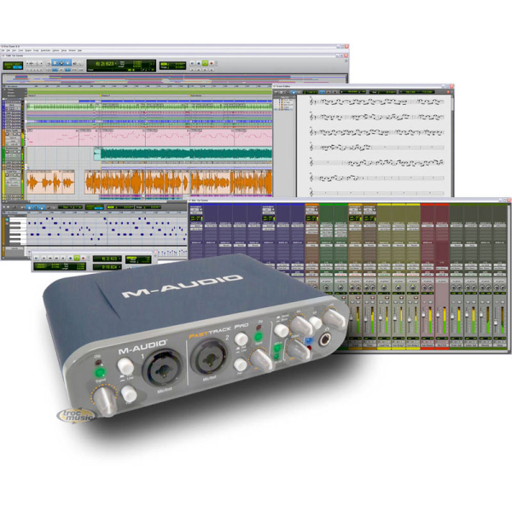Click the blue highlighted tool in Score Editor toolbar
Viewport: 512px width, 512px height.
click(x=294, y=92)
